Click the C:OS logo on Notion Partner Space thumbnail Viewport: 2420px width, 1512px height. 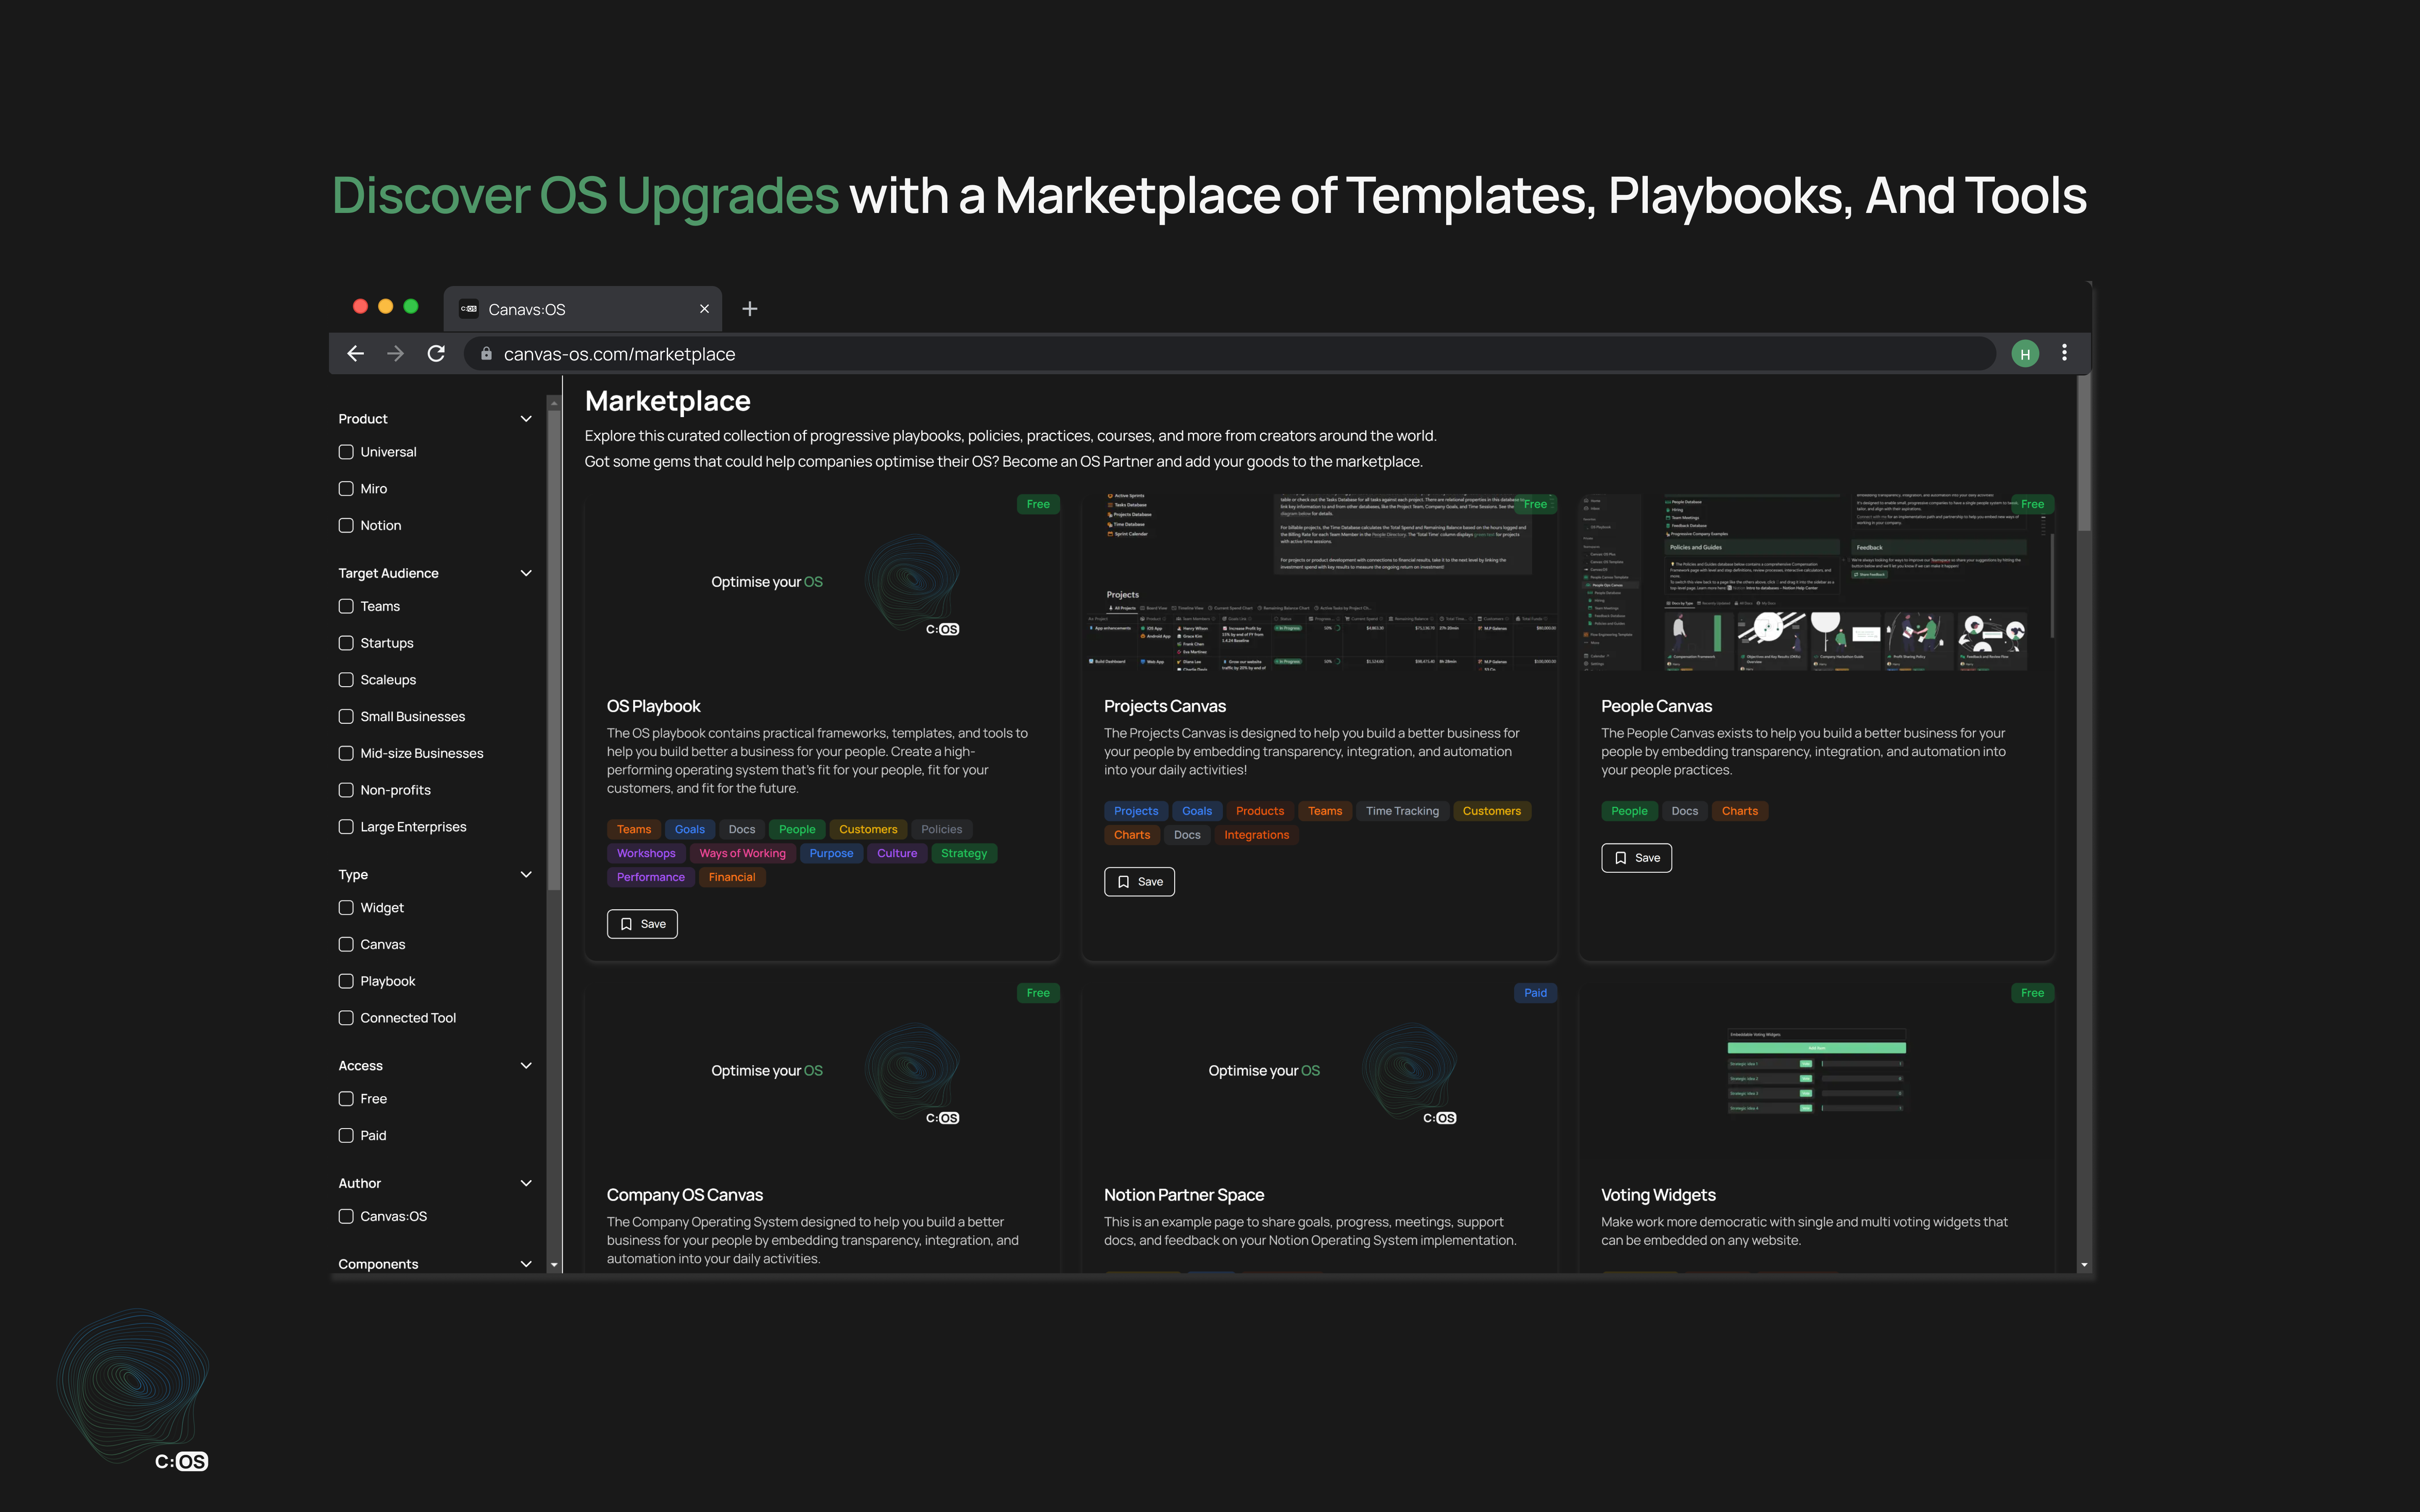pos(1439,1118)
